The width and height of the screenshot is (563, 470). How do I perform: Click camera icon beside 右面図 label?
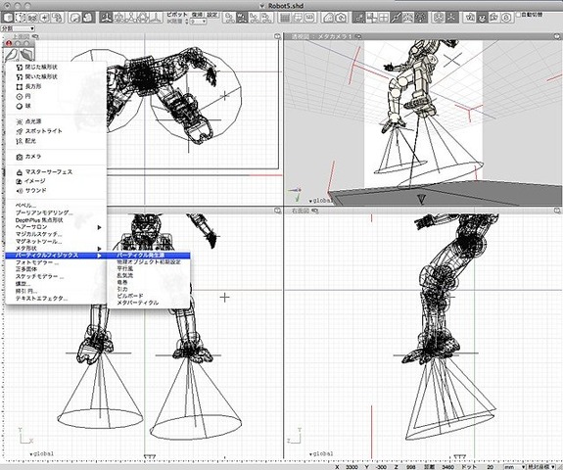pyautogui.click(x=315, y=211)
